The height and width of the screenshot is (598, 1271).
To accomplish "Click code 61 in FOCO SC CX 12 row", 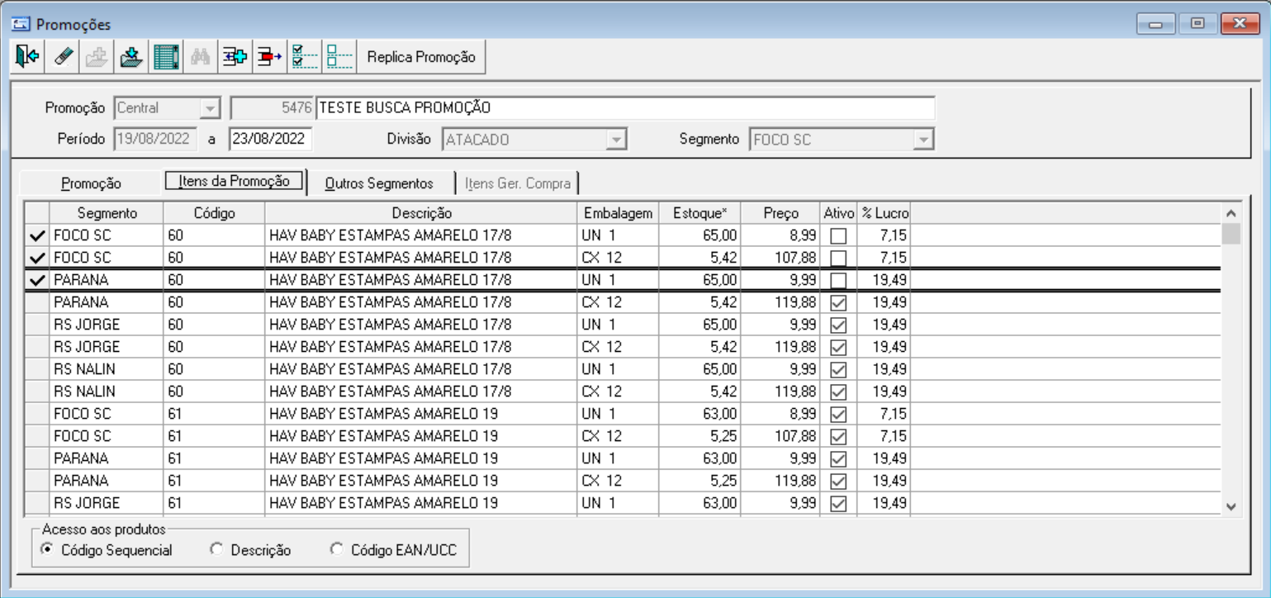I will (x=215, y=436).
